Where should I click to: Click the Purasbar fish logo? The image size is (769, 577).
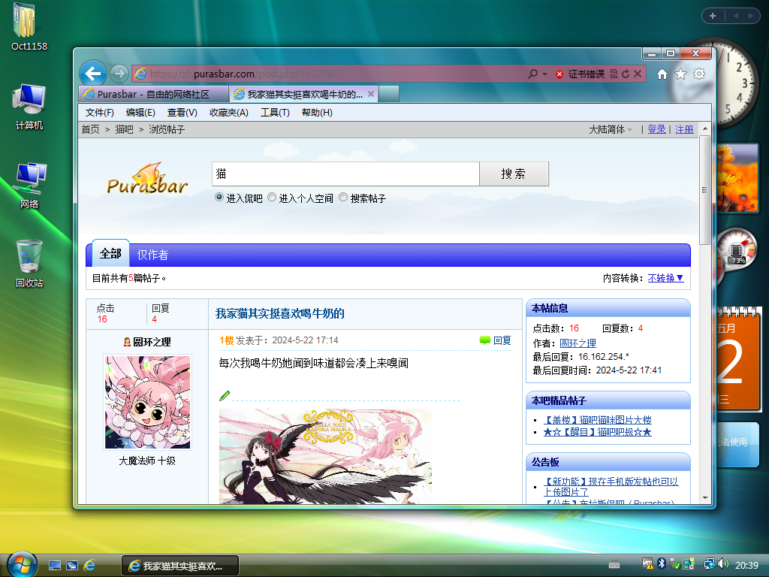(x=147, y=178)
